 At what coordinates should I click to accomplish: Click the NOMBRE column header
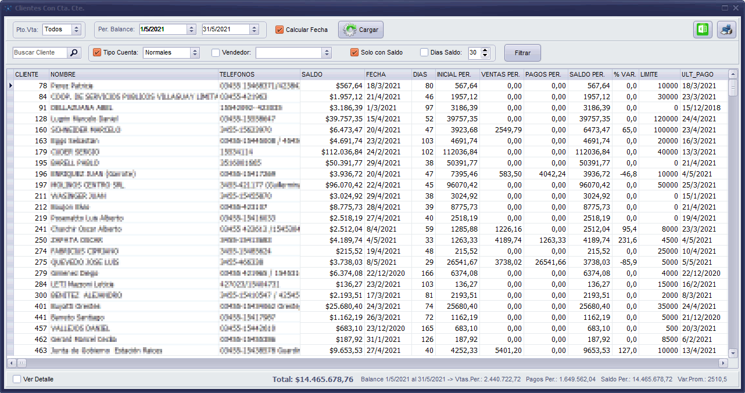click(x=132, y=74)
